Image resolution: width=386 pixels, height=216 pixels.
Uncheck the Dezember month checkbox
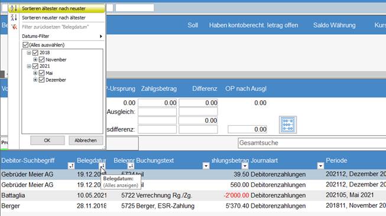coord(41,80)
